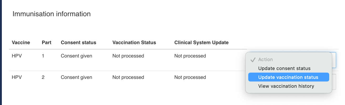Click the checkmark icon beside Action

pyautogui.click(x=253, y=60)
